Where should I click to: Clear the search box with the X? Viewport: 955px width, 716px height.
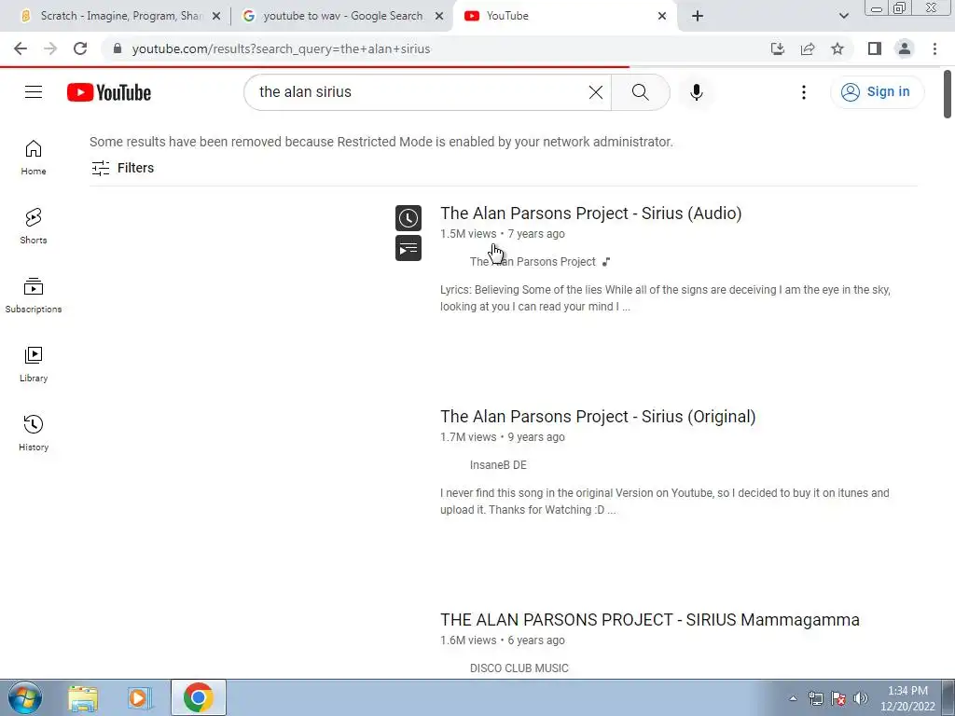coord(596,92)
